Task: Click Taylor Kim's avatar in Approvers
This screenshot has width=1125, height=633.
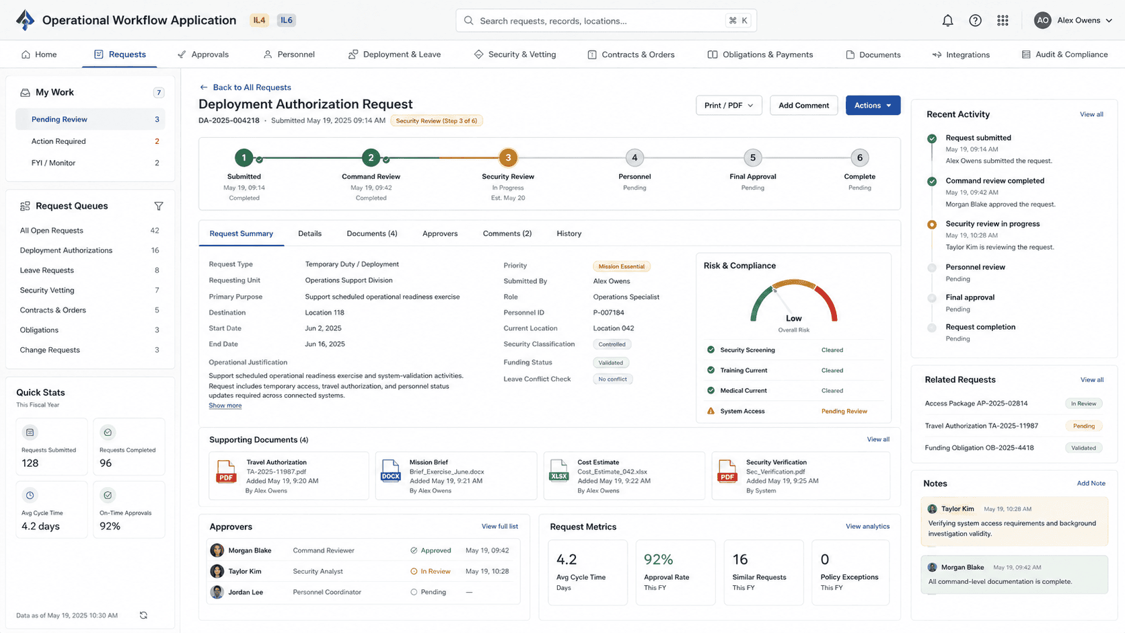Action: [x=217, y=571]
